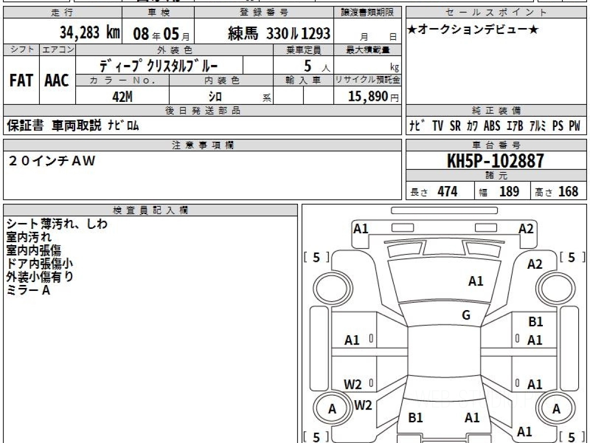Select the color number 42M
590x443 pixels.
pyautogui.click(x=122, y=96)
